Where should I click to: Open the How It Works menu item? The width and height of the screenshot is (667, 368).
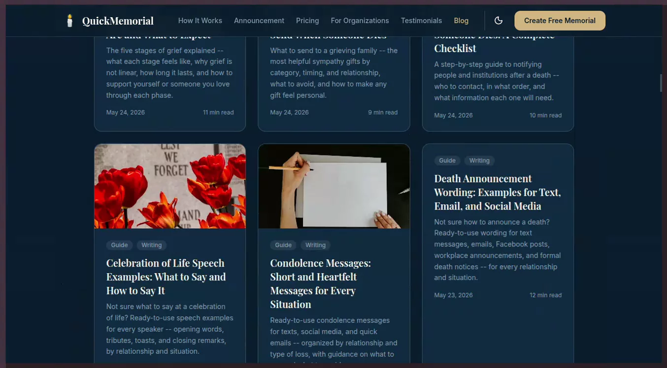[x=200, y=21]
